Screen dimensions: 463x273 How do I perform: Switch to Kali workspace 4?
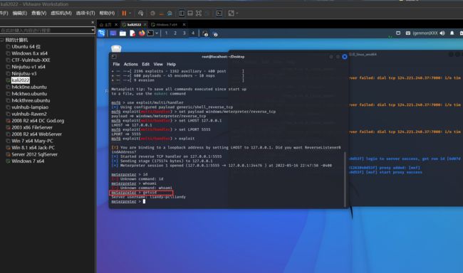(x=193, y=33)
